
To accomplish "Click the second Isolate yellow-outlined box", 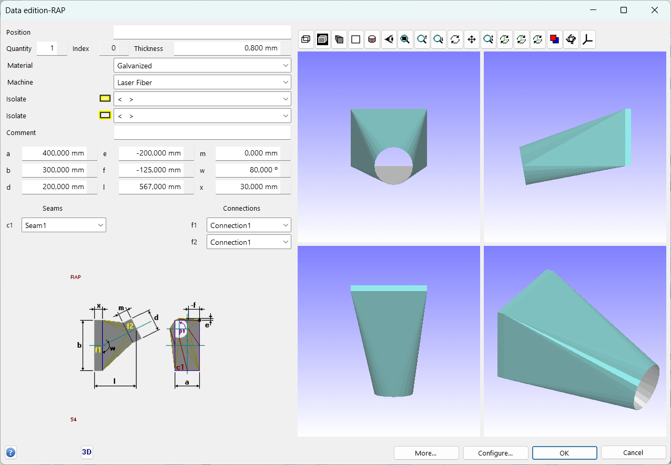I will 105,116.
